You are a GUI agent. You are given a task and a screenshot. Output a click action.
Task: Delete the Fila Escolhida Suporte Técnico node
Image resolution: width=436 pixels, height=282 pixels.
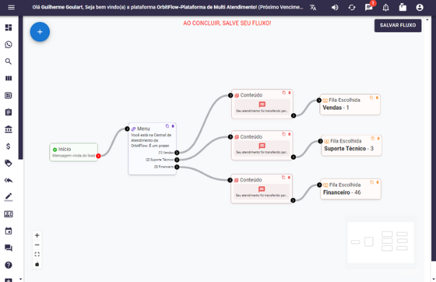point(379,139)
